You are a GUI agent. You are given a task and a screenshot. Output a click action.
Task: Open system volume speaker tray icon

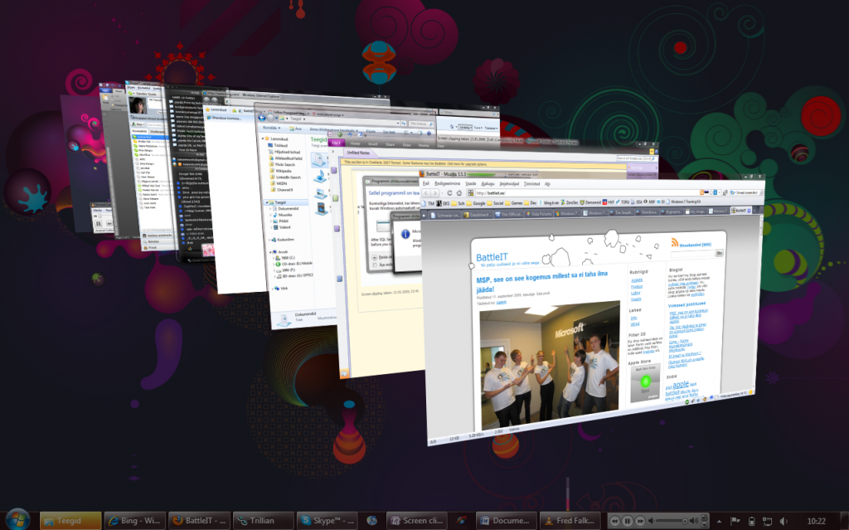click(x=784, y=521)
